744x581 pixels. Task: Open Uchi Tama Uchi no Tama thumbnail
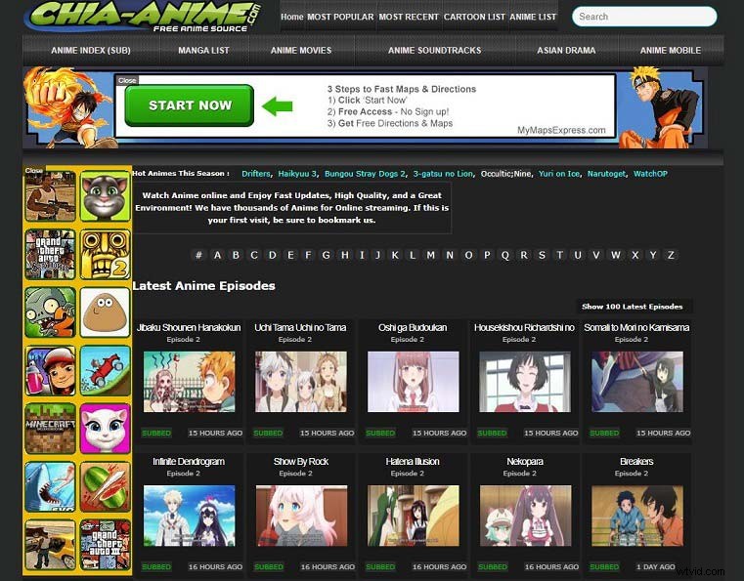301,382
